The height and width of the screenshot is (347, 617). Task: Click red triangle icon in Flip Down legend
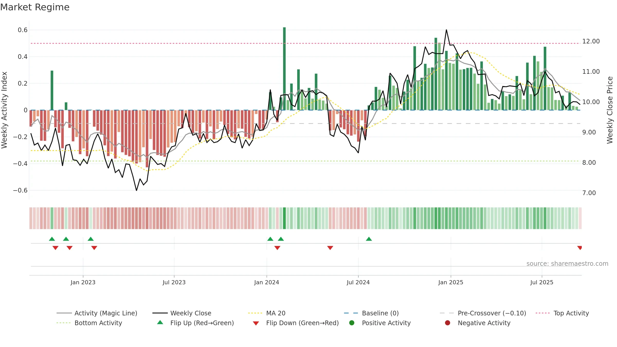point(256,323)
